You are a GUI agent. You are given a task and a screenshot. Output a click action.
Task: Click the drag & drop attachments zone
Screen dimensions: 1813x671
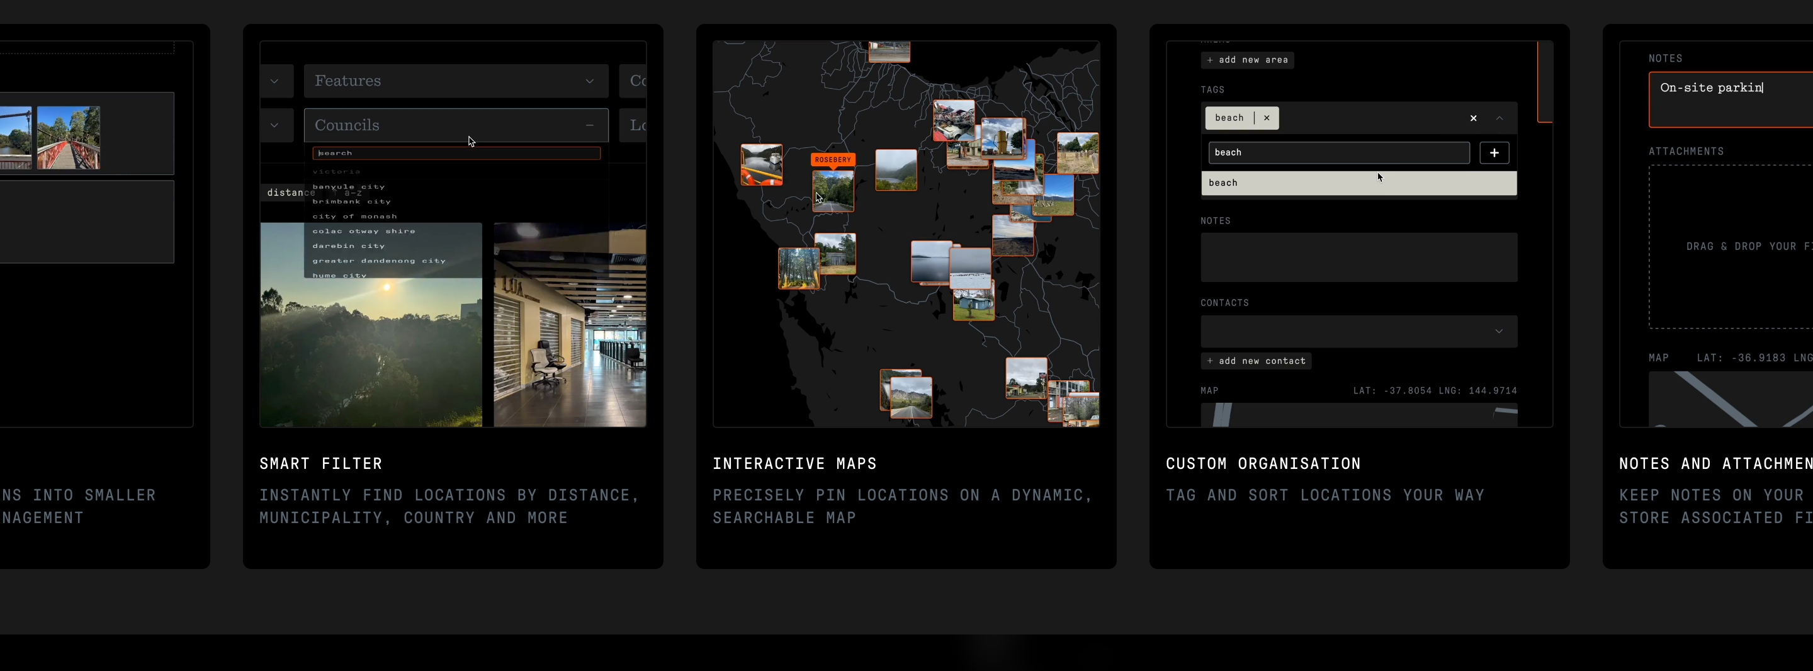point(1731,247)
